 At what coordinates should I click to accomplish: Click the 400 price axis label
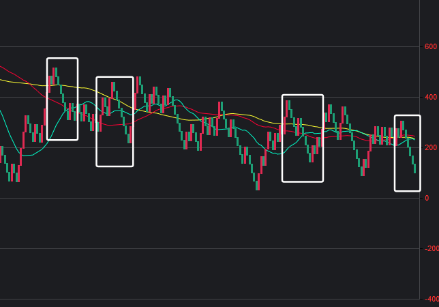(x=430, y=98)
